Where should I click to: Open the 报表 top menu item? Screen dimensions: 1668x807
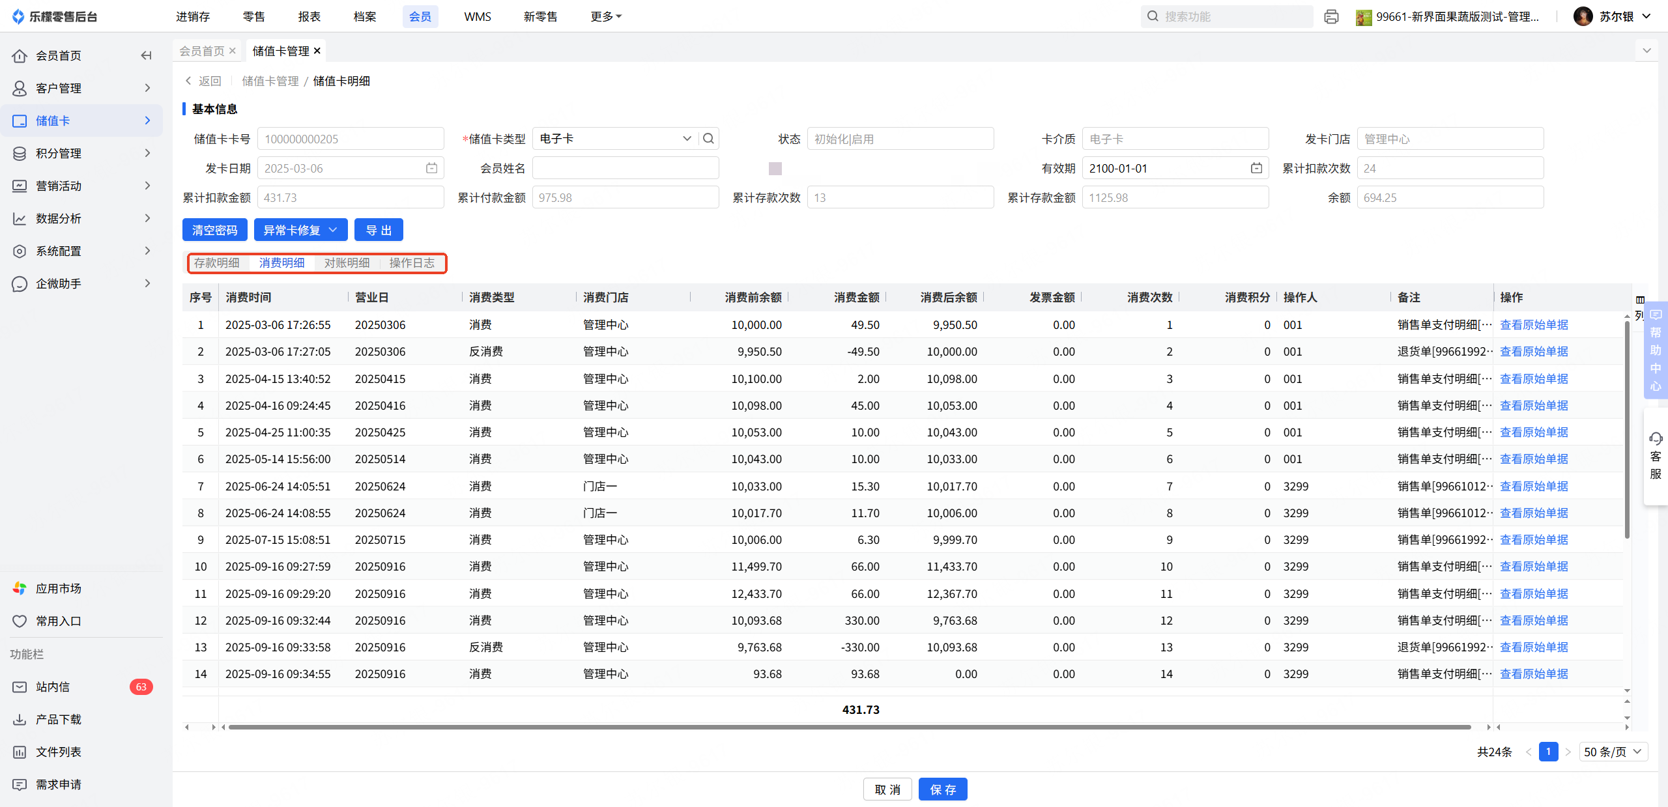309,17
